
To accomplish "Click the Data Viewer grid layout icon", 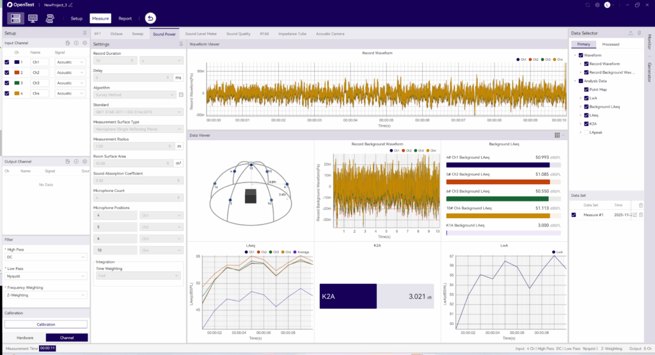I will click(557, 136).
